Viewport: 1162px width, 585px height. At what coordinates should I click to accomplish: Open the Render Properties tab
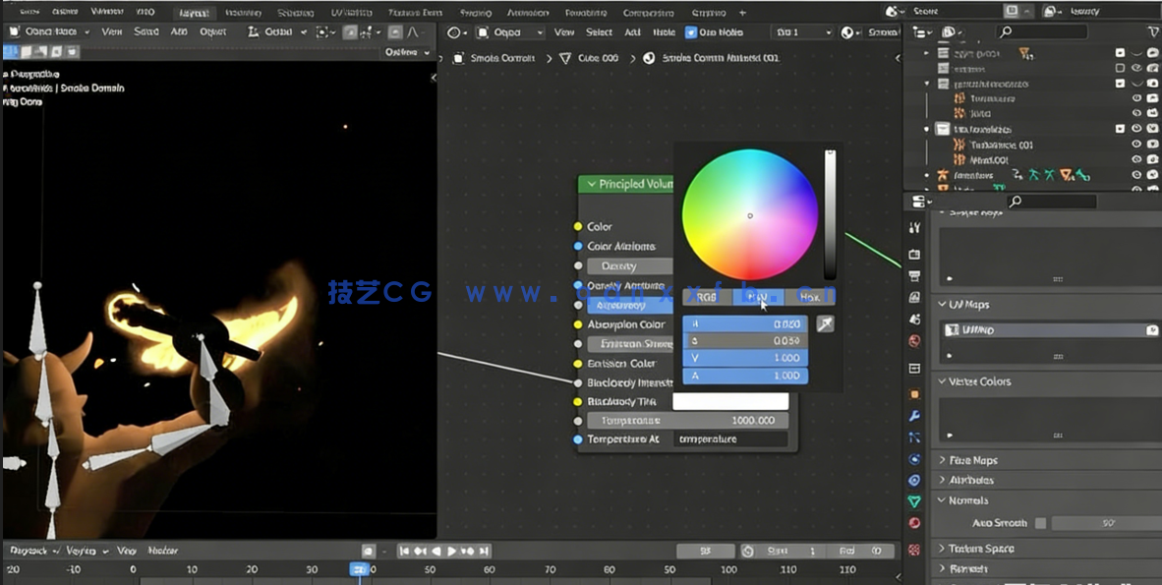pyautogui.click(x=913, y=252)
